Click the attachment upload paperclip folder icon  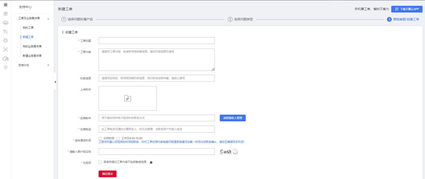point(128,98)
